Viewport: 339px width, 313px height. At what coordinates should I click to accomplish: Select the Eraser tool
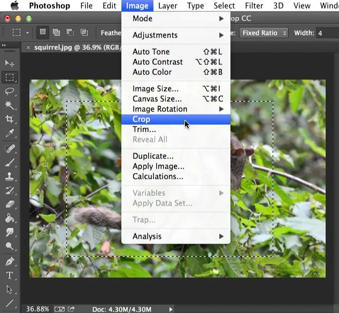(x=10, y=204)
